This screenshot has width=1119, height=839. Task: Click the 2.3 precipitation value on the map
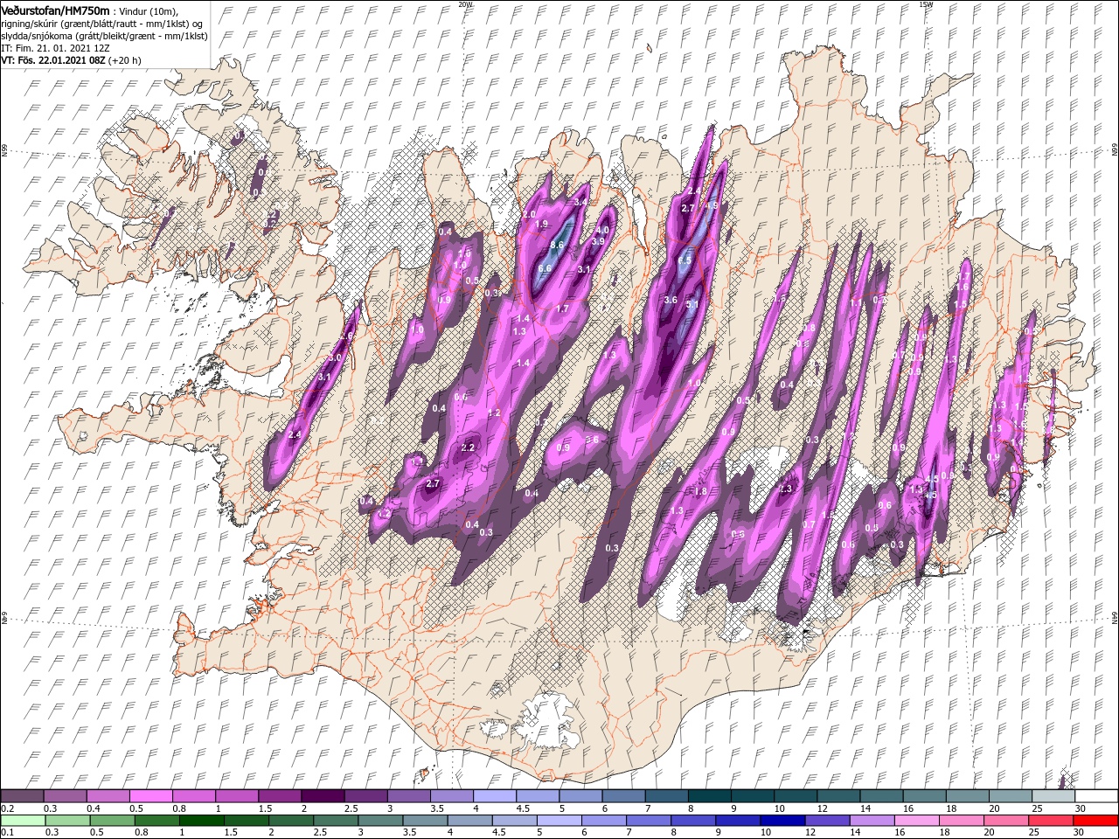[785, 489]
